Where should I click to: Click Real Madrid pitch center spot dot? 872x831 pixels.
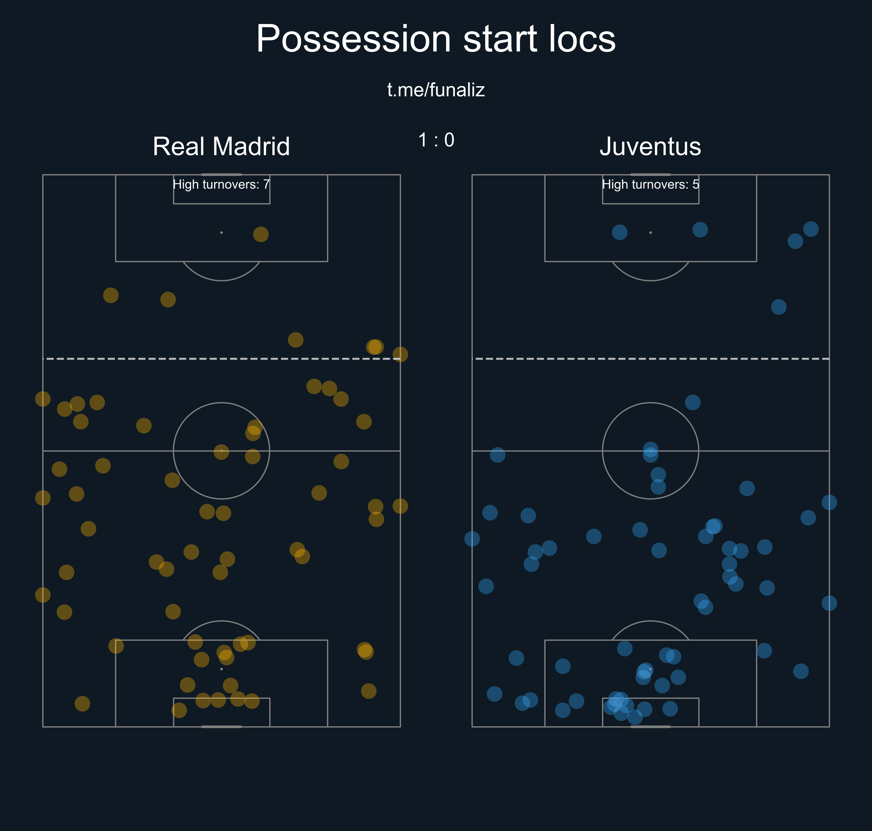(221, 452)
